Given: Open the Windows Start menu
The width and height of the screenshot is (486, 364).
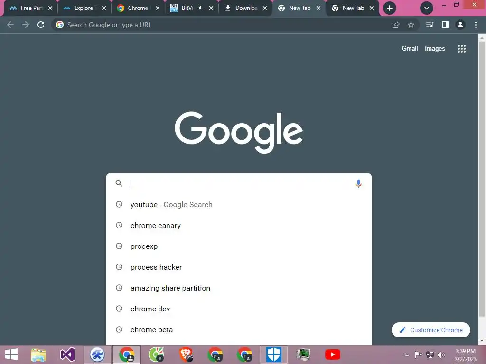Looking at the screenshot, I should (x=11, y=355).
